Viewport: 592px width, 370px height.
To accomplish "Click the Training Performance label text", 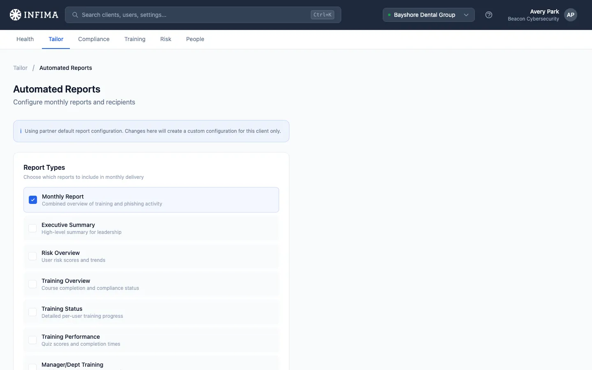I will click(x=71, y=337).
